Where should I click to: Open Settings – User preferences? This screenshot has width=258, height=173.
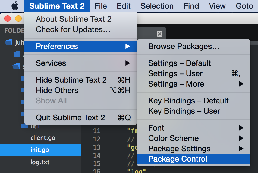[175, 74]
